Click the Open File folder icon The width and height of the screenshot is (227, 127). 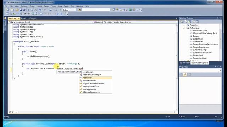17,10
